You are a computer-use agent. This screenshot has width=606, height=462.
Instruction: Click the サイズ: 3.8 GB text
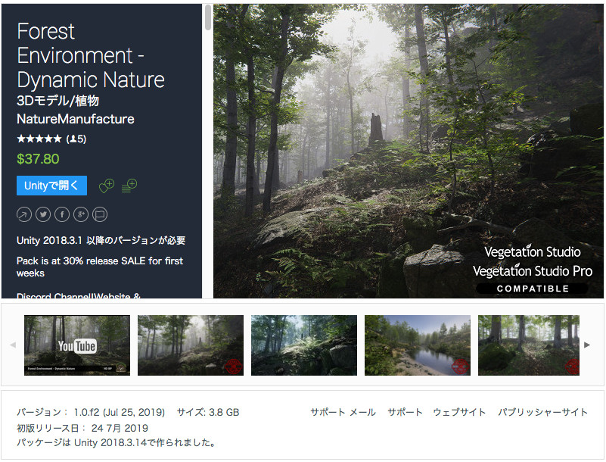click(208, 412)
